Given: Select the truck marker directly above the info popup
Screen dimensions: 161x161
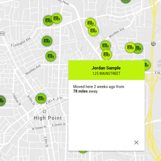Looking at the screenshot, I should click(x=106, y=54).
